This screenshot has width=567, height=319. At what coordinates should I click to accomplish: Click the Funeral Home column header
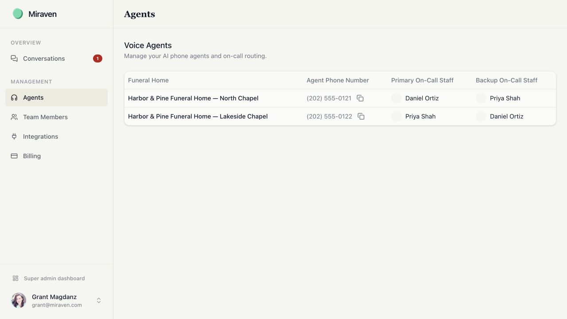[148, 80]
